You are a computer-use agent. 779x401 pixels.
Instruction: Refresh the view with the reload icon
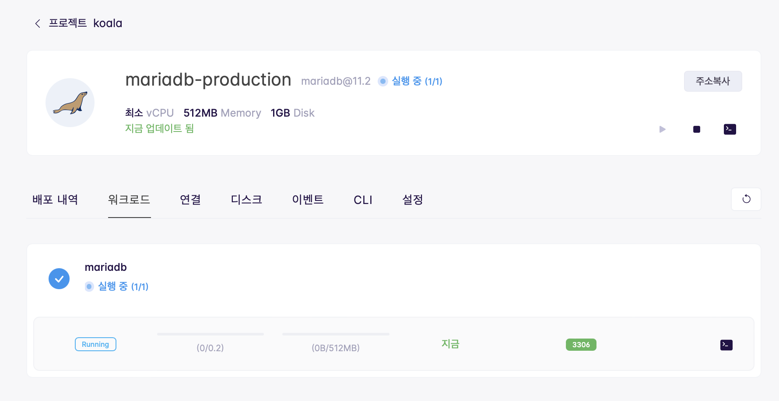pos(746,199)
